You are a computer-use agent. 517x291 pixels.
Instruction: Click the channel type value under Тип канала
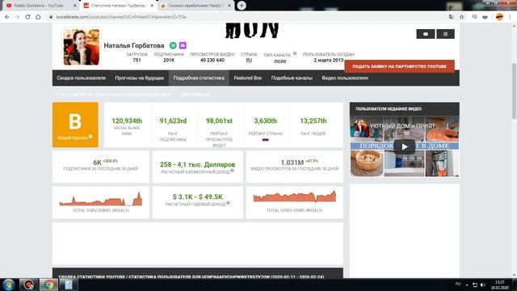pyautogui.click(x=280, y=61)
